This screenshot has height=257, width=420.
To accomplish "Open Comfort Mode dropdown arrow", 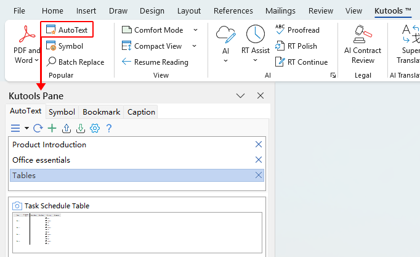I will [196, 30].
